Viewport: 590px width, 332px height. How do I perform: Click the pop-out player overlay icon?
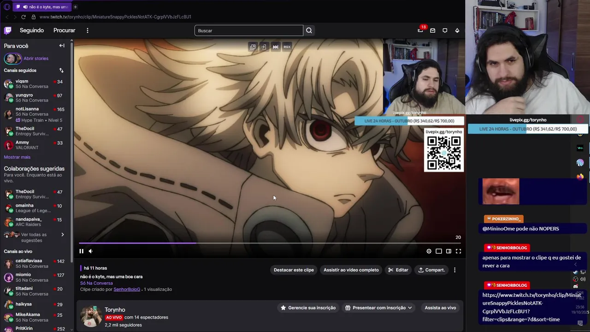253,47
